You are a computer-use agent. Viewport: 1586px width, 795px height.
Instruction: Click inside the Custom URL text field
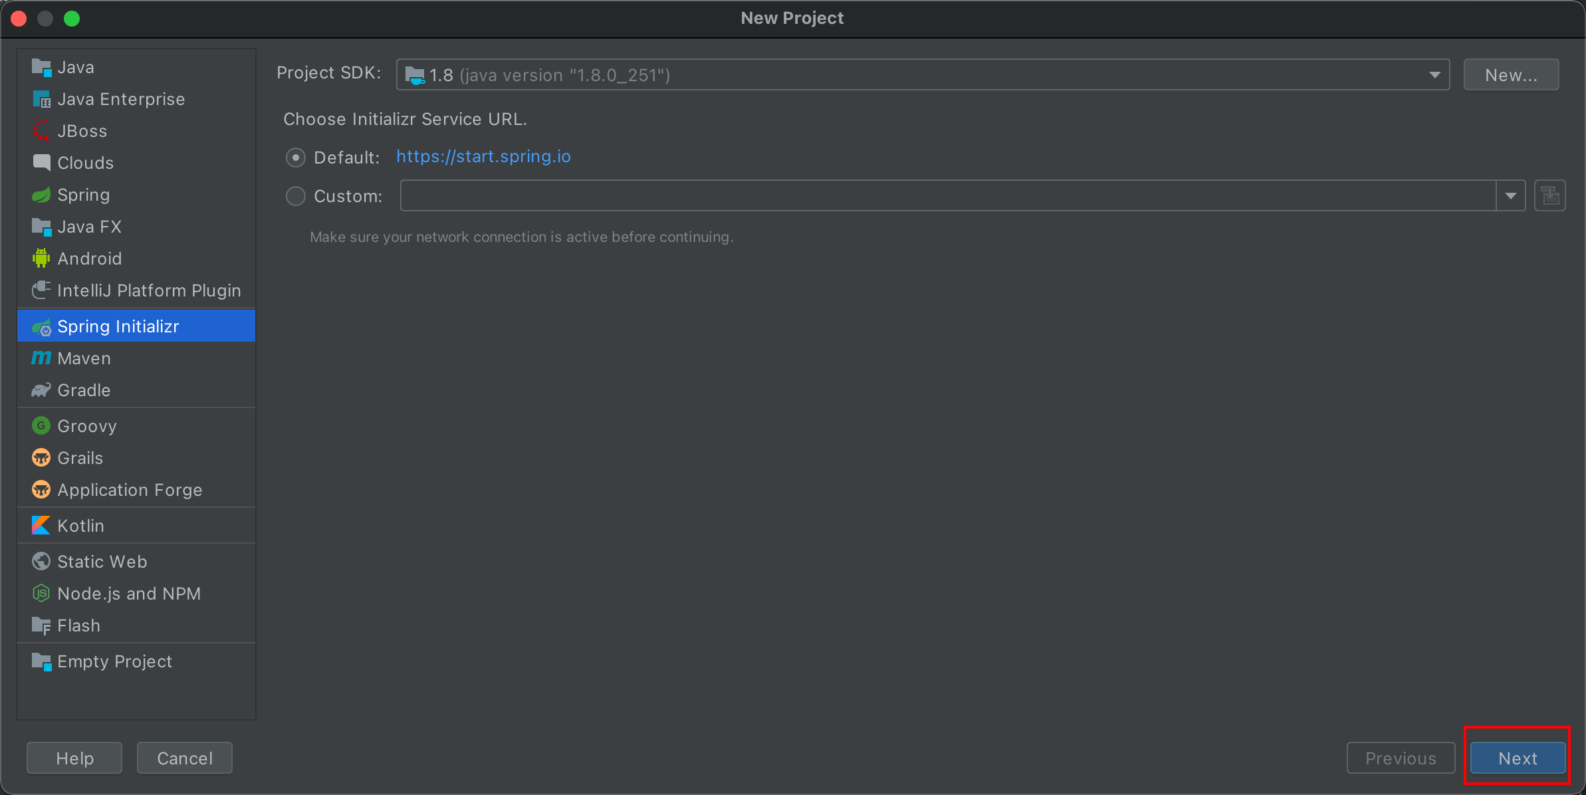point(947,196)
